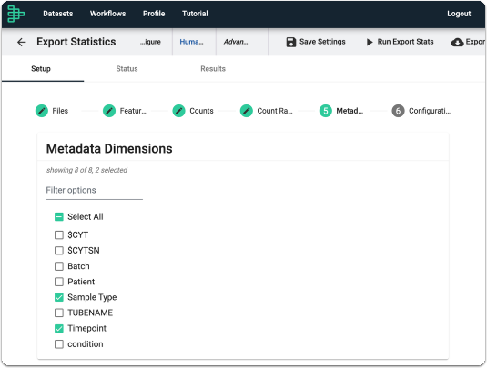The height and width of the screenshot is (368, 487).
Task: Click the Logout link
Action: [459, 14]
